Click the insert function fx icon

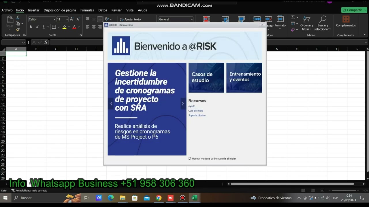click(x=46, y=42)
